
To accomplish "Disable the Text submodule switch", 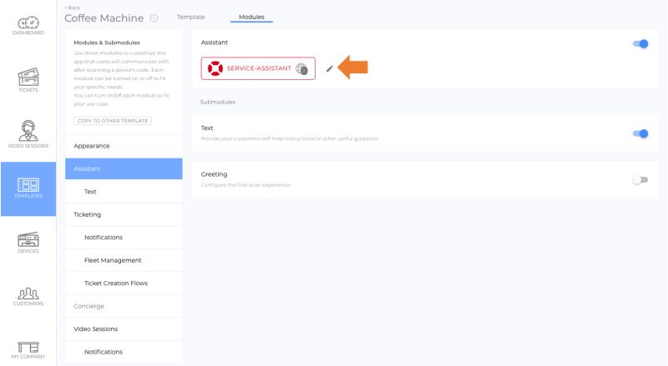I will 640,133.
